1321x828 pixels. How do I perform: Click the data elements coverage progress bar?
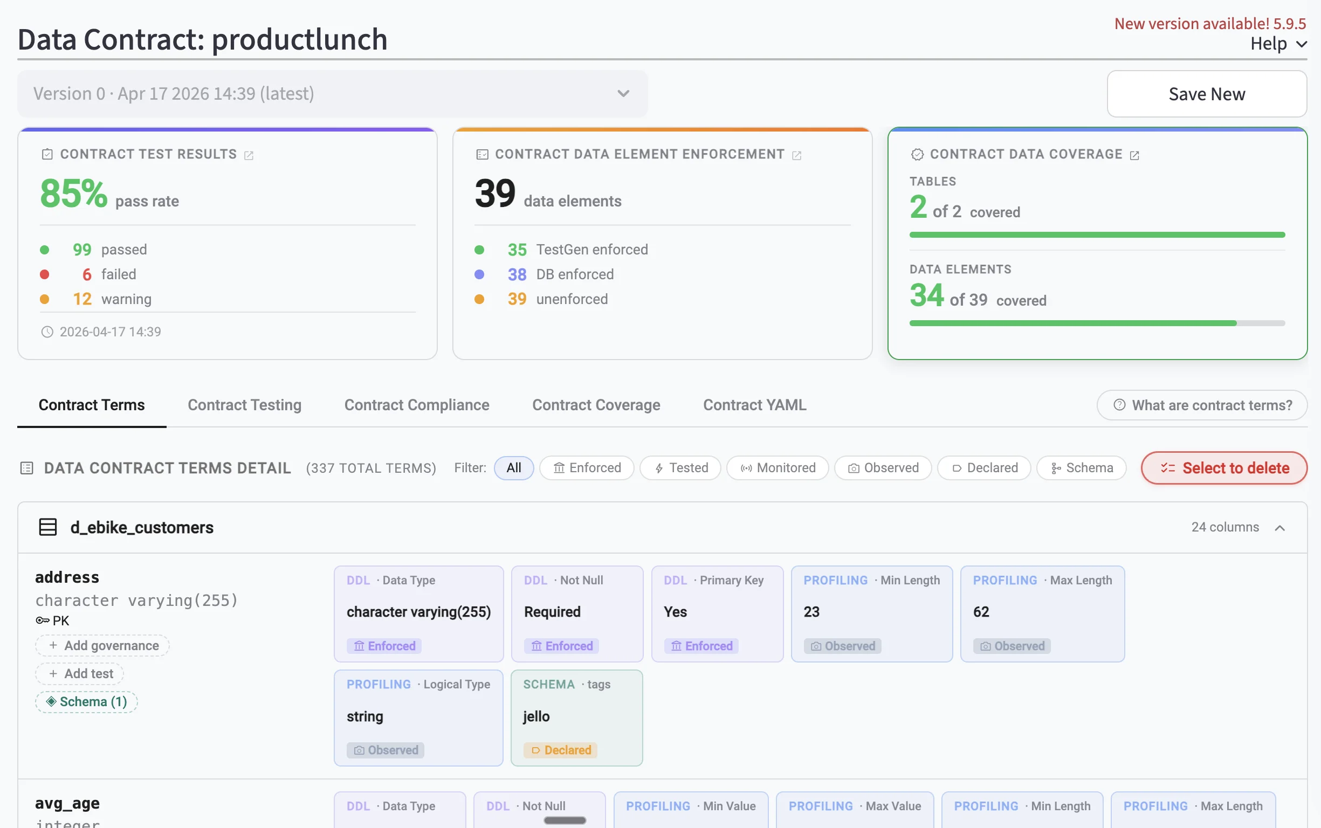pos(1097,323)
